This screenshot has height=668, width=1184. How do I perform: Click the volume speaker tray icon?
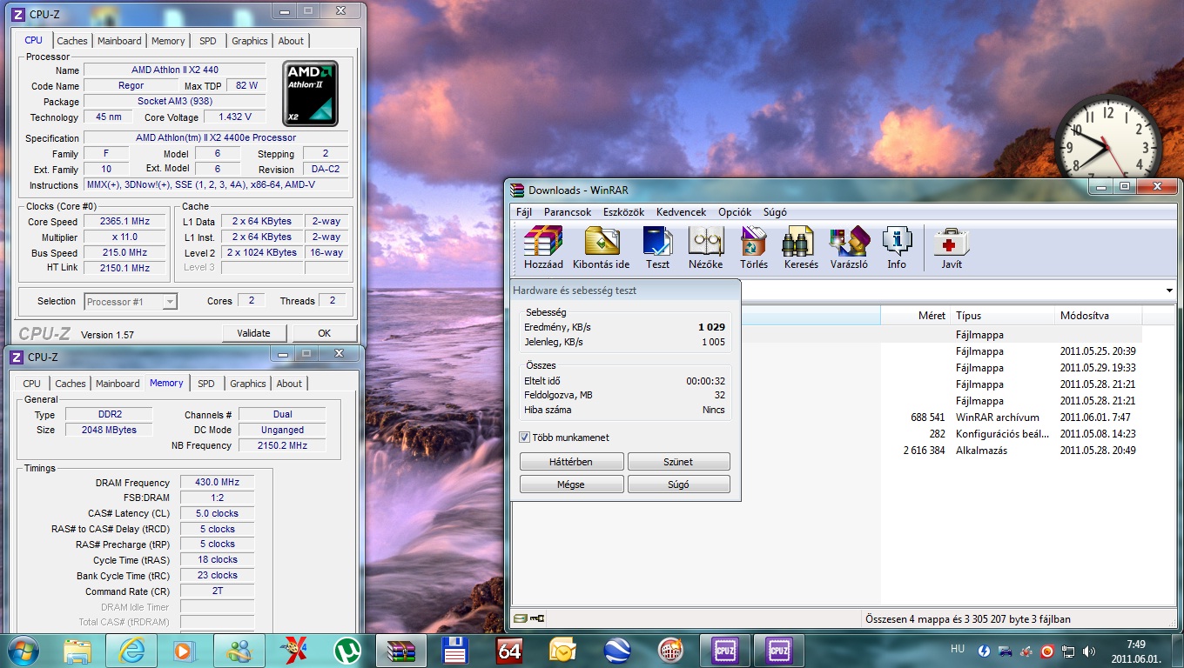tap(1089, 651)
